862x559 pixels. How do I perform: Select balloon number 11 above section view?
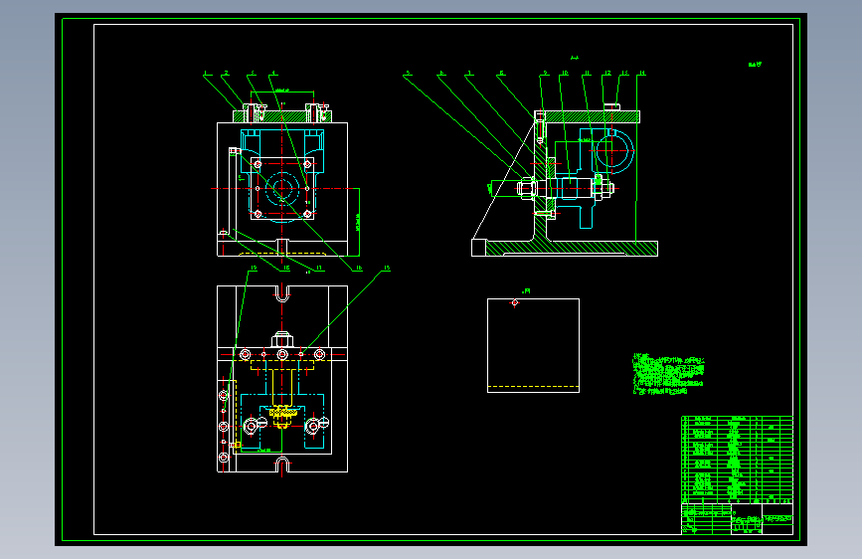click(588, 73)
